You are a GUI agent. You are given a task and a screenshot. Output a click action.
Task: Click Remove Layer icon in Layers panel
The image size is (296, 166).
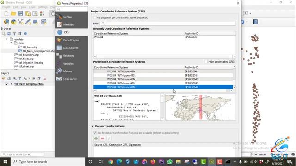[44, 78]
